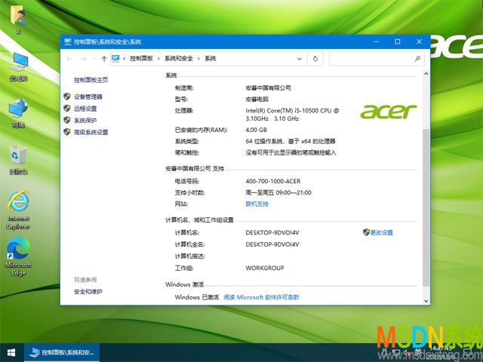Expand the address bar history dropdown
This screenshot has width=483, height=362.
tap(299, 59)
